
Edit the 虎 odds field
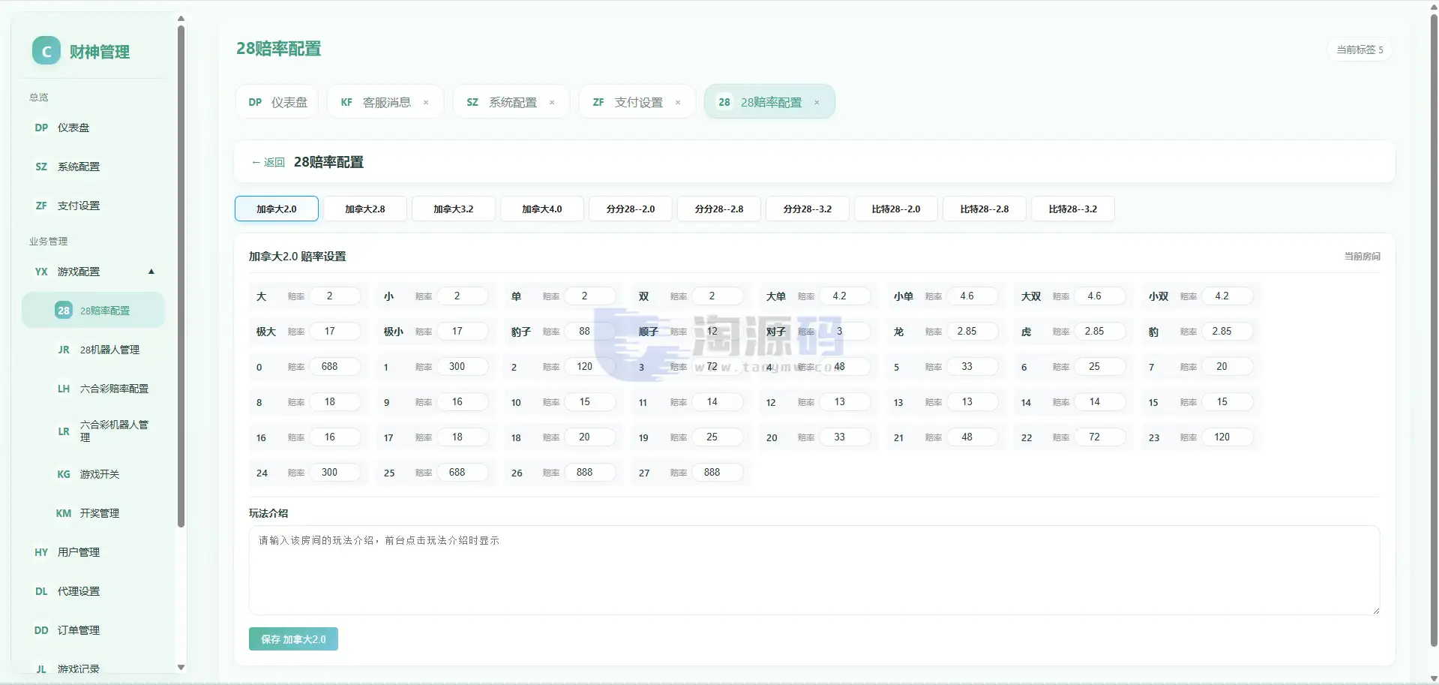[1100, 332]
